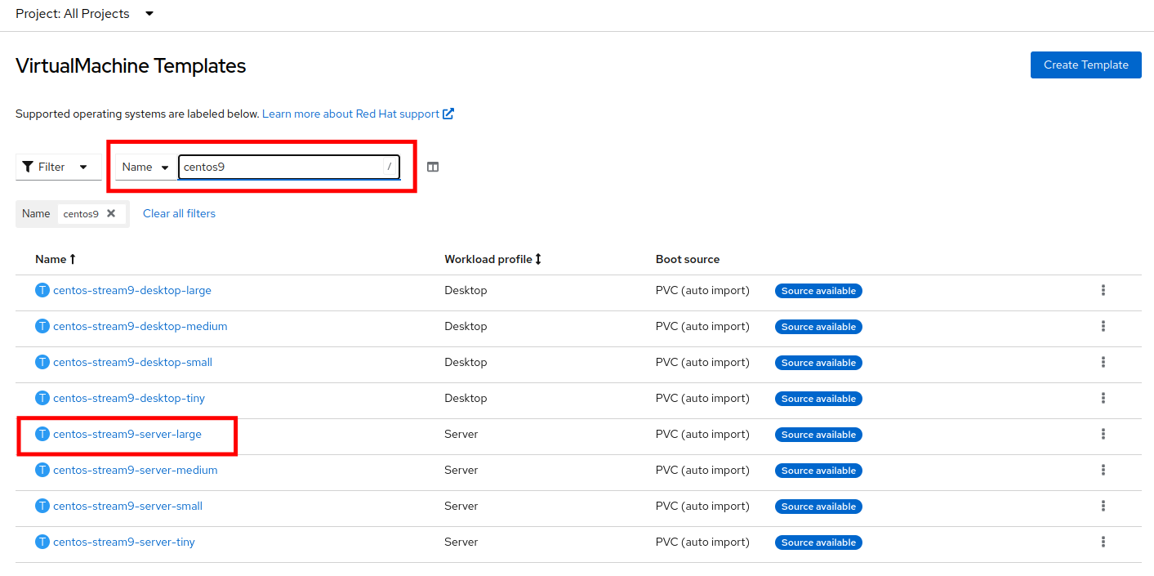Click template icon for centos-stream9-desktop-medium

pyautogui.click(x=42, y=326)
